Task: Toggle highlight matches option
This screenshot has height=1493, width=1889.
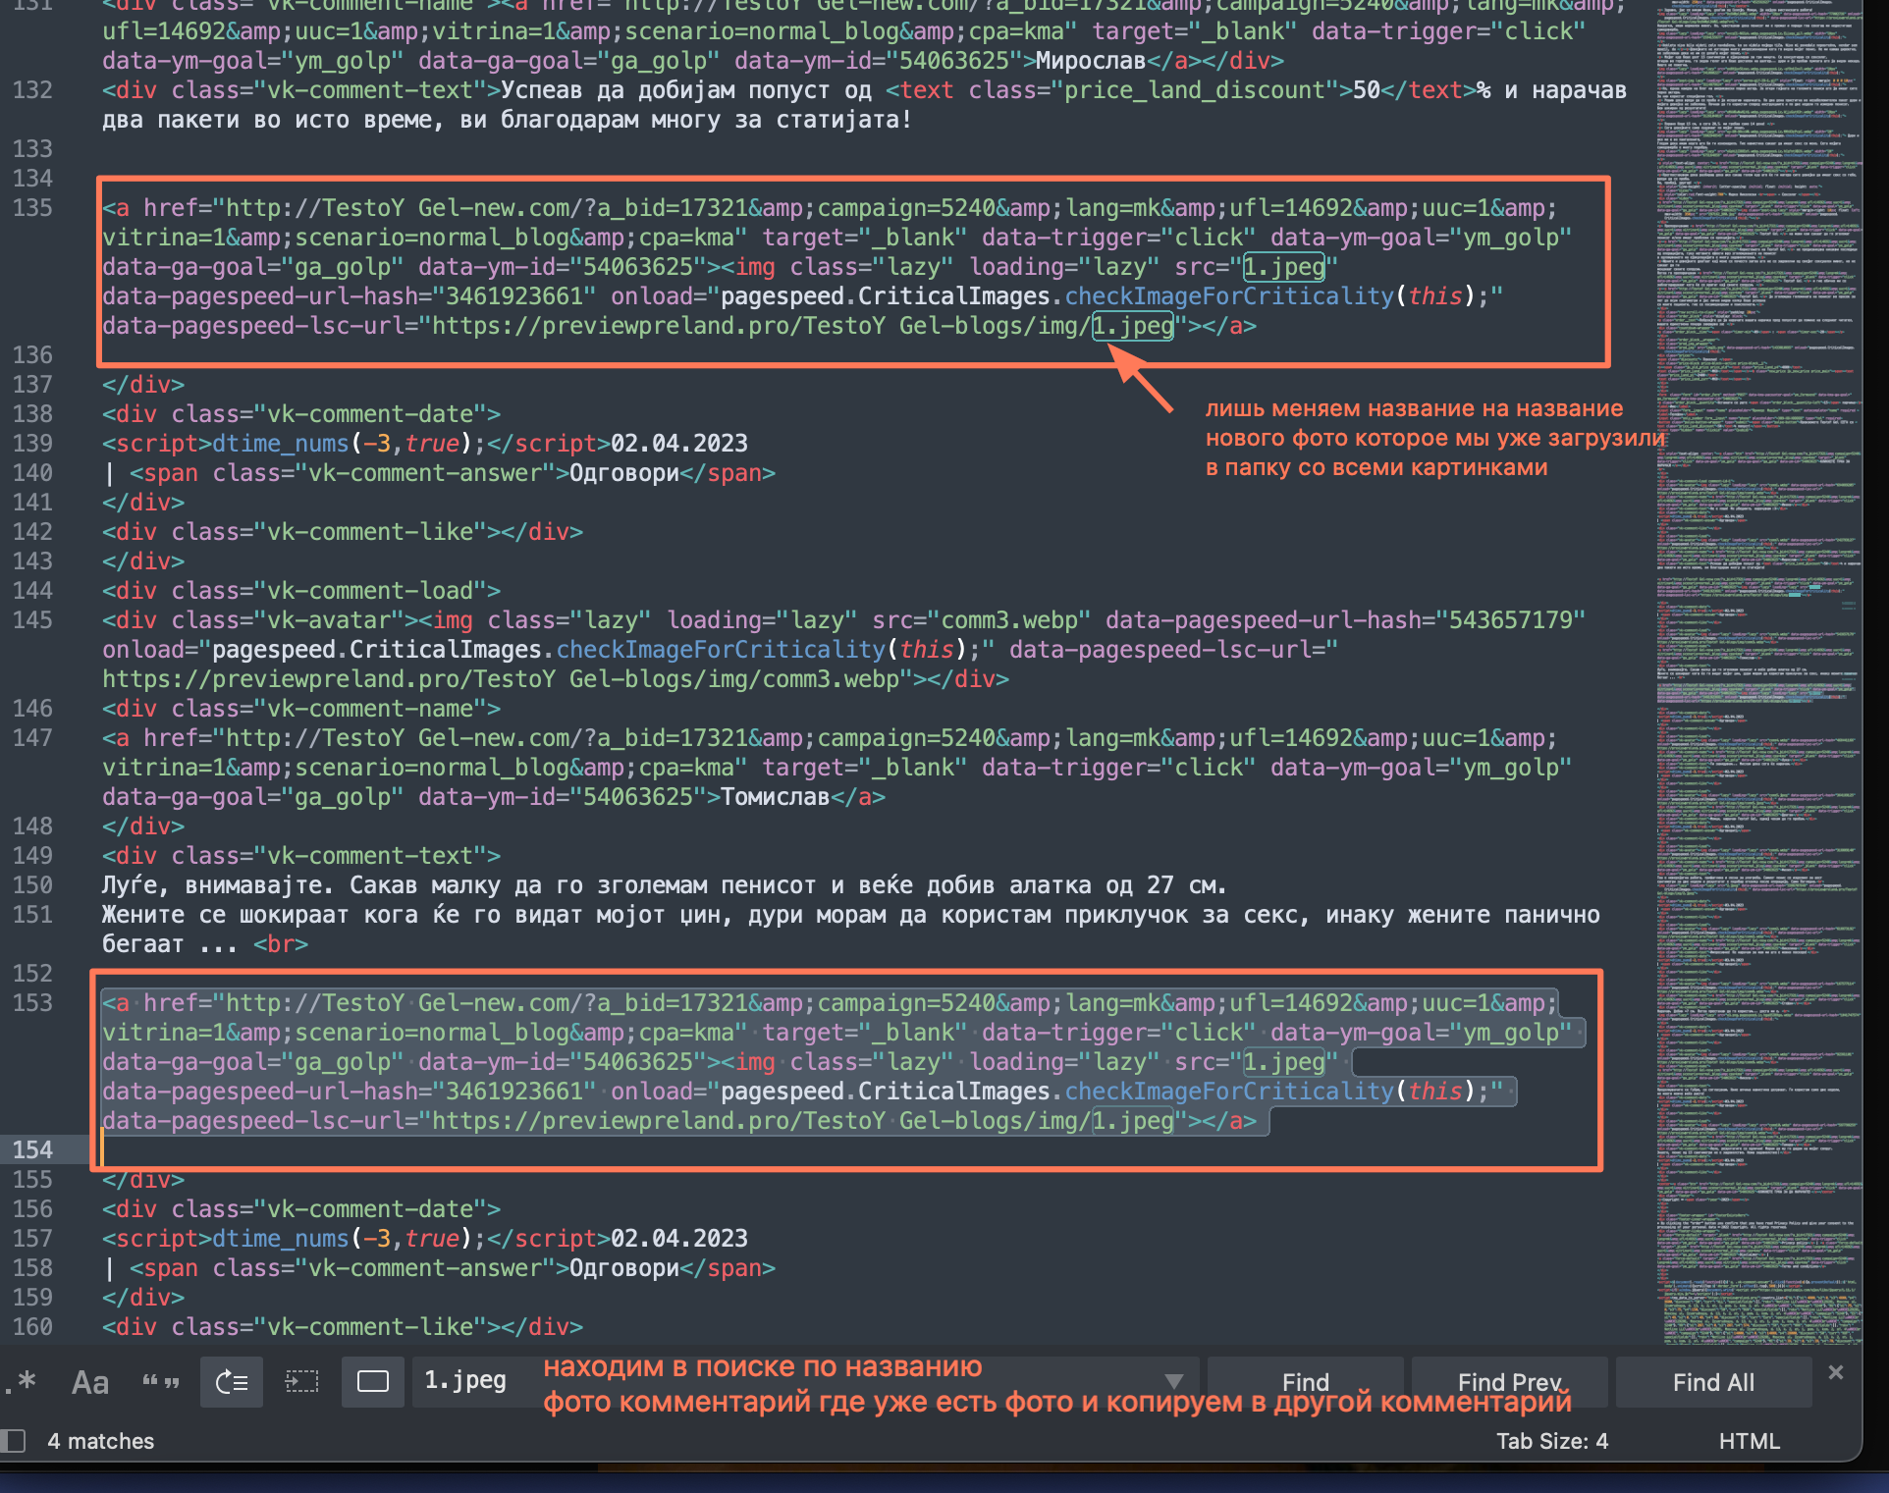Action: tap(373, 1382)
